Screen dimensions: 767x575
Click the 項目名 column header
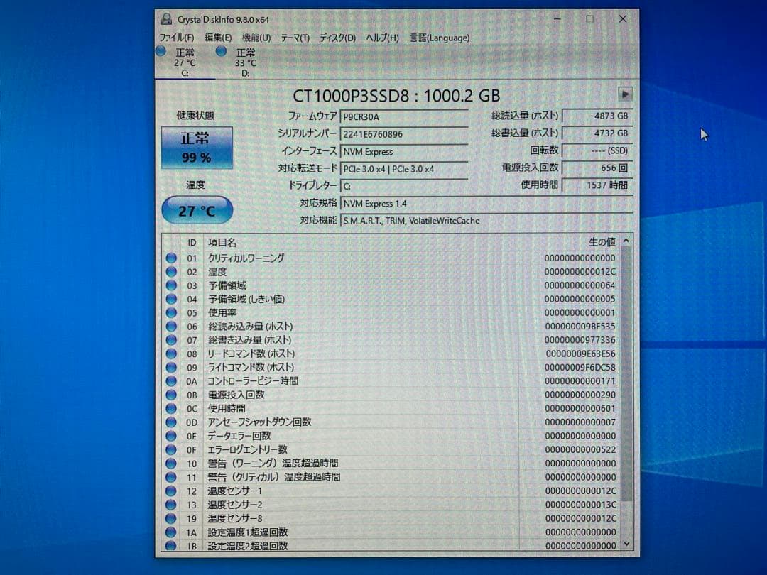(361, 243)
